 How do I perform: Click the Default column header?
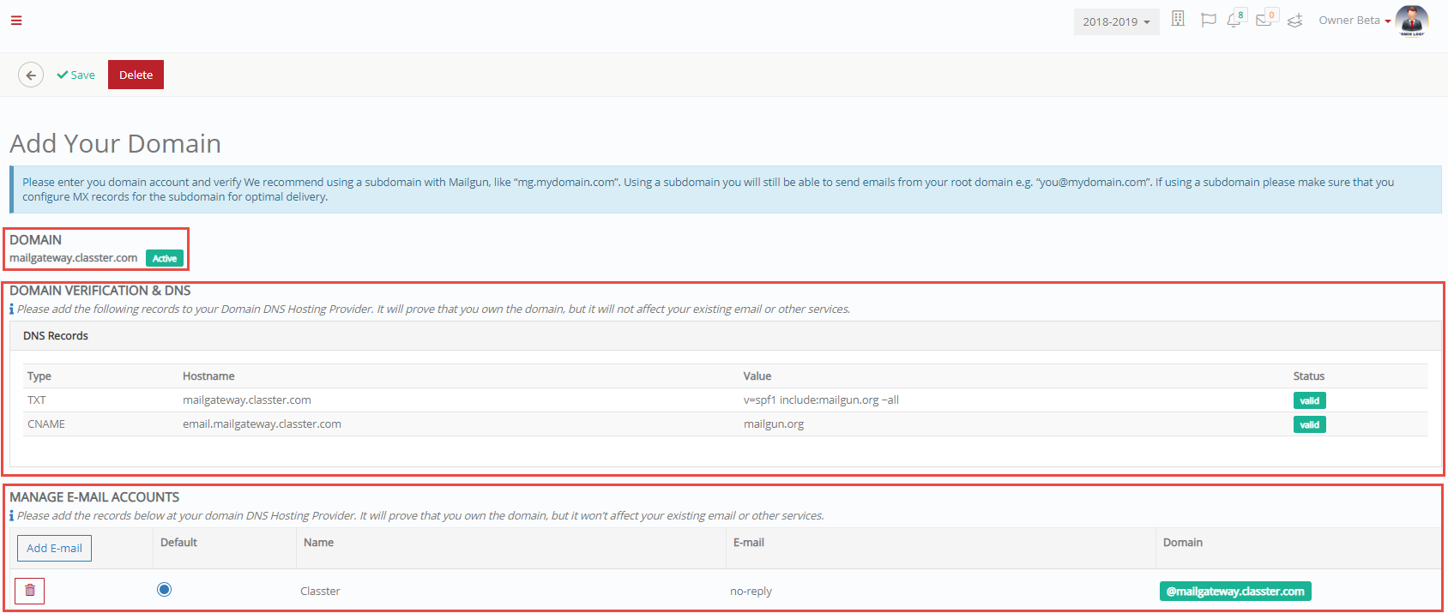coord(178,543)
